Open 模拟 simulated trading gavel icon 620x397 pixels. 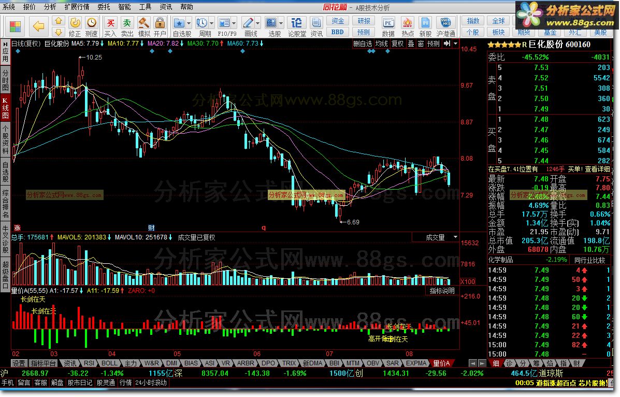[x=143, y=27]
